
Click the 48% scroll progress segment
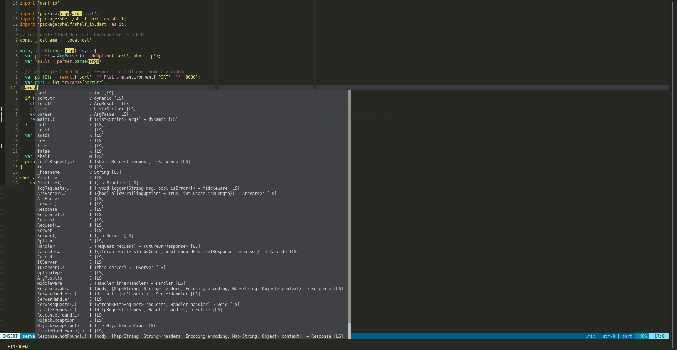pyautogui.click(x=644, y=336)
